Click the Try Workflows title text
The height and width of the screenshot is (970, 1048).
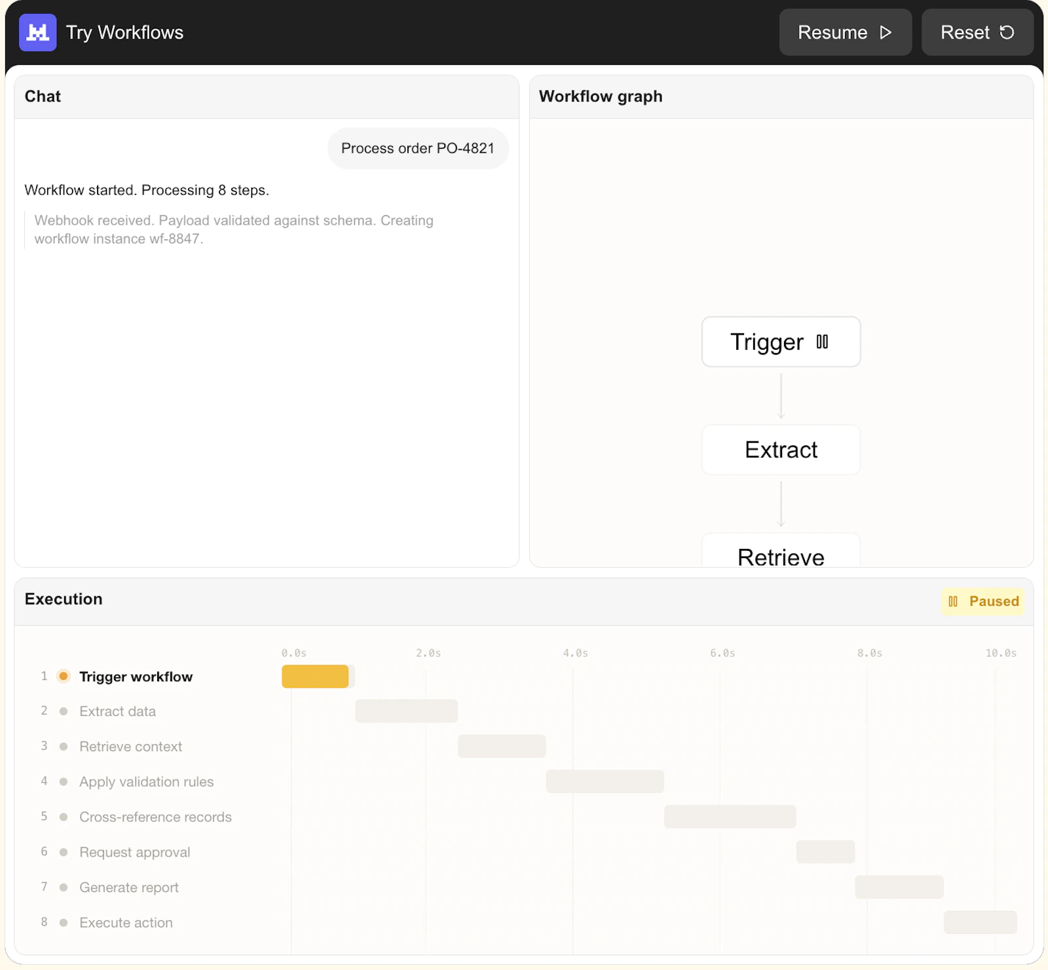(124, 33)
